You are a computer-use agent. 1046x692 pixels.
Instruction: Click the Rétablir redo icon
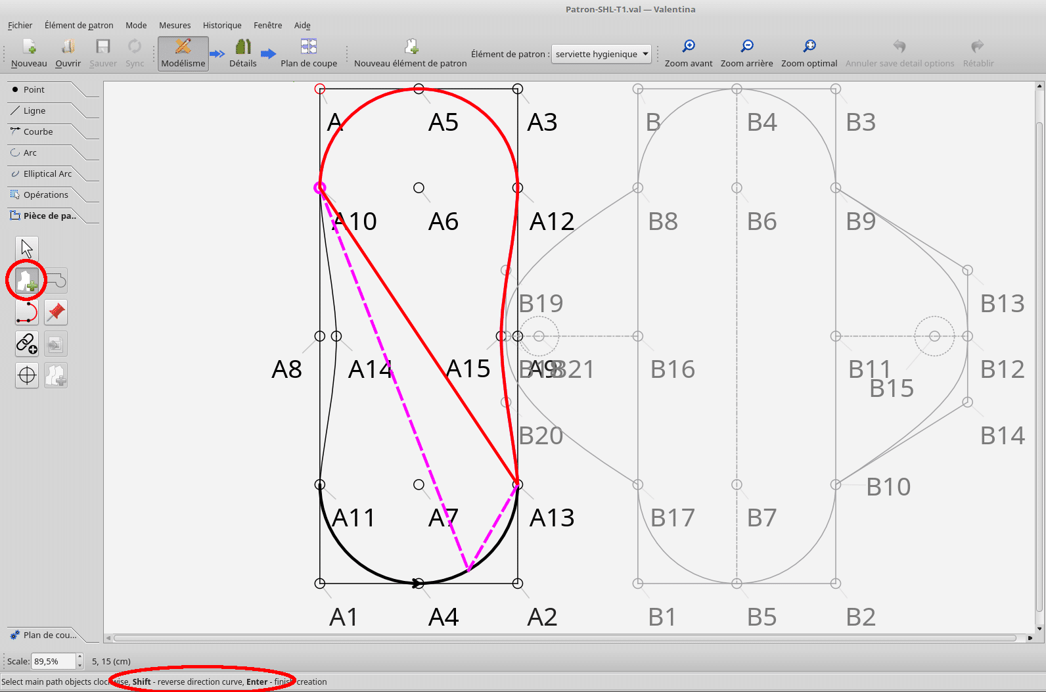pyautogui.click(x=978, y=53)
